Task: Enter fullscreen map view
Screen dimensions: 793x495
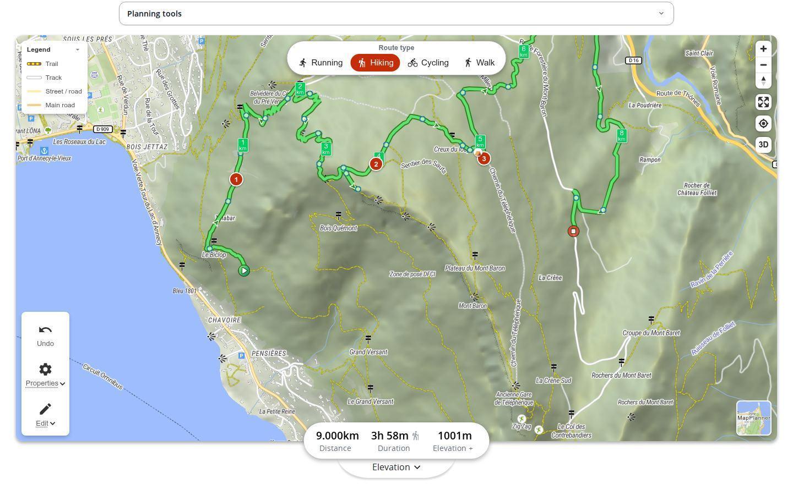Action: 763,102
